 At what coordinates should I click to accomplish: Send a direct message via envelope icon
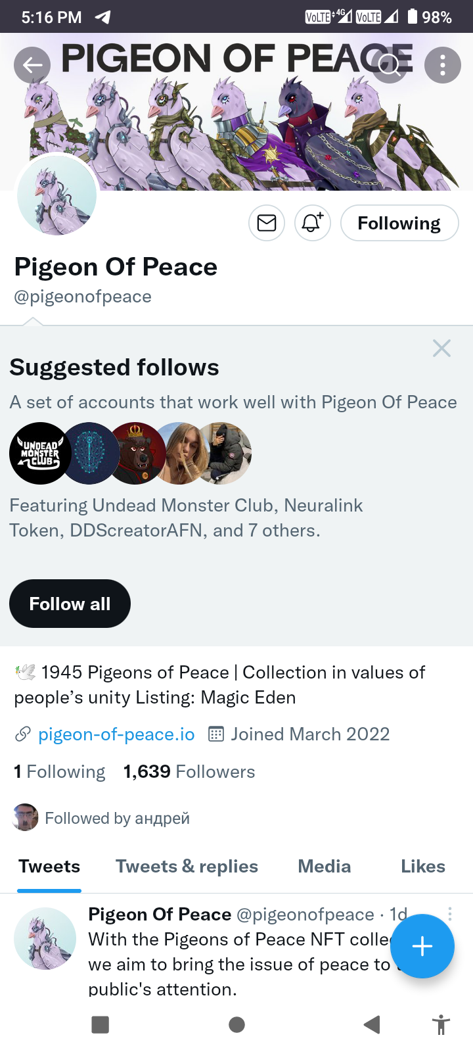tap(267, 224)
